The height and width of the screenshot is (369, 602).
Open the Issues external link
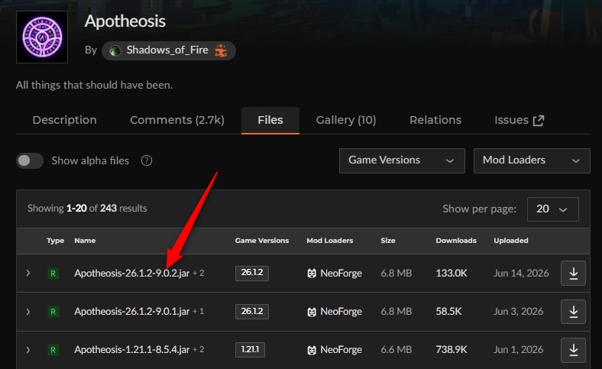[x=519, y=120]
